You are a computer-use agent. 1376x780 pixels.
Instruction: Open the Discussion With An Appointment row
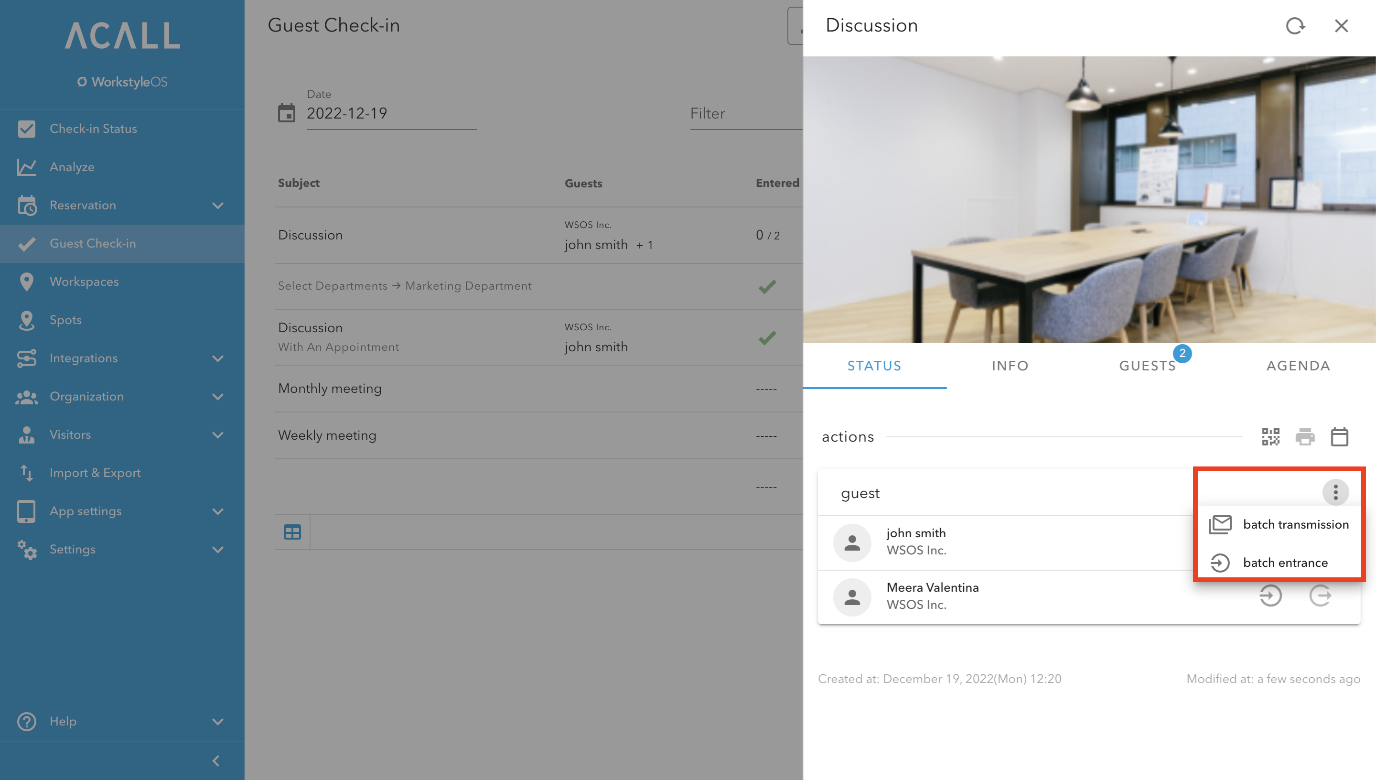pyautogui.click(x=538, y=337)
